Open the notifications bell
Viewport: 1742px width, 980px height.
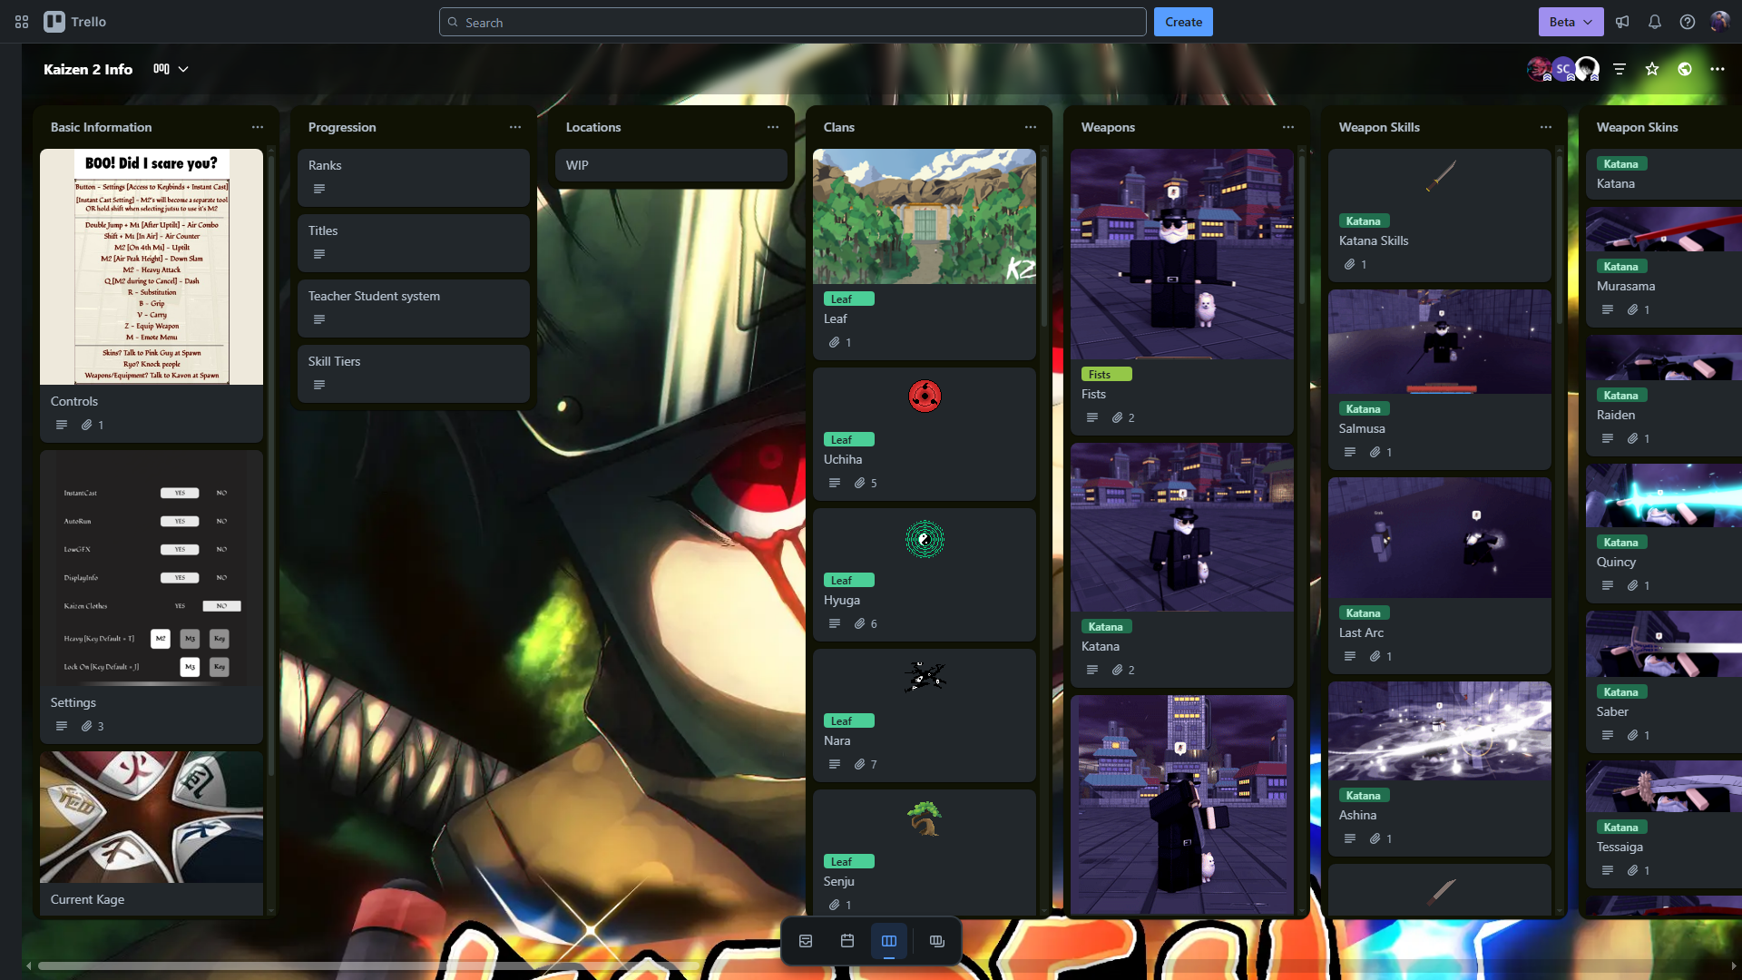1655,22
